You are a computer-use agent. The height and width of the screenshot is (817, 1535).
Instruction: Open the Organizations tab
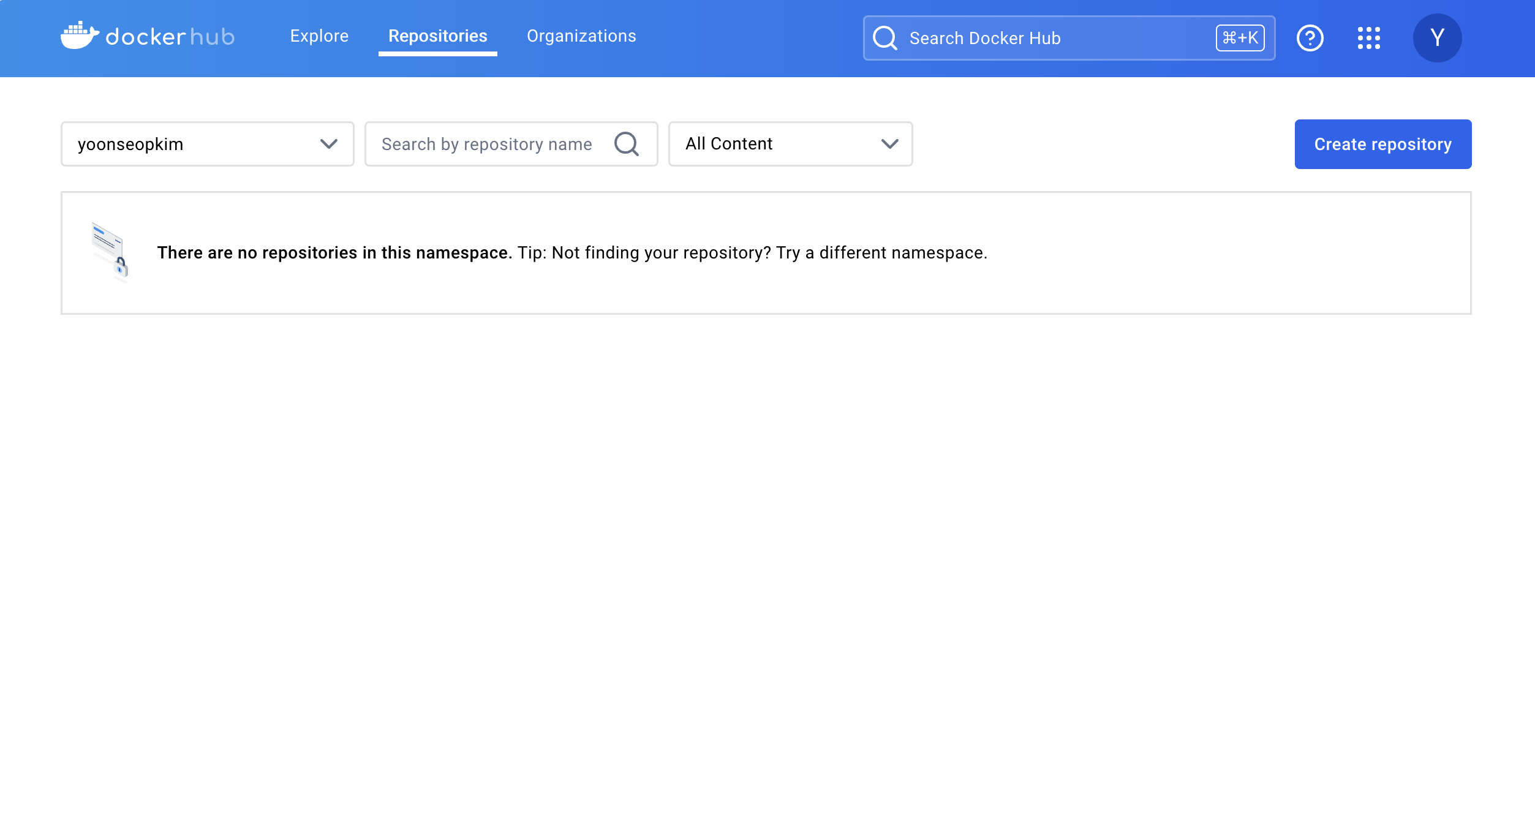click(x=581, y=36)
